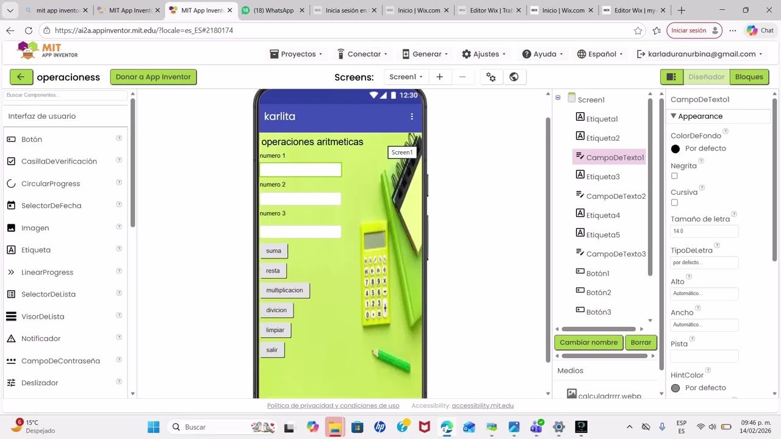Screen dimensions: 781x439
Task: Click the numero 1 text box in preview
Action: (300, 170)
